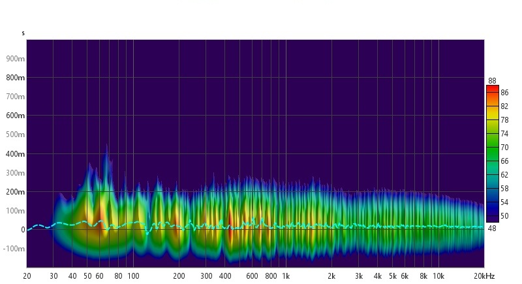Screen dimensions: 522x284
Task: Click the 20 label at frequency axis start
Action: [x=27, y=276]
